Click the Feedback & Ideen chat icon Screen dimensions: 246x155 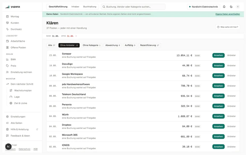(7, 136)
